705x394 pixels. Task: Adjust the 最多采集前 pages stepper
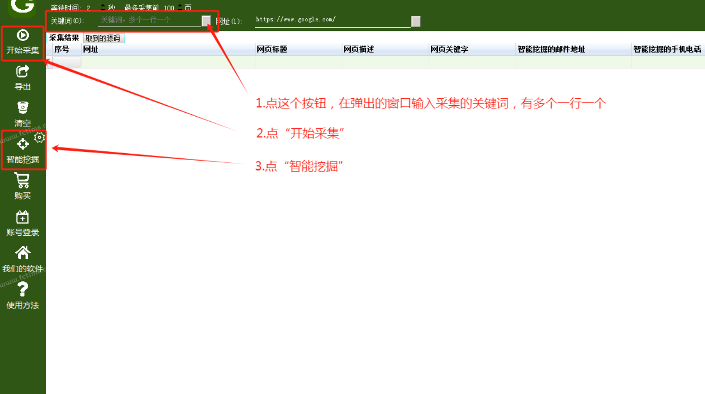pyautogui.click(x=180, y=7)
